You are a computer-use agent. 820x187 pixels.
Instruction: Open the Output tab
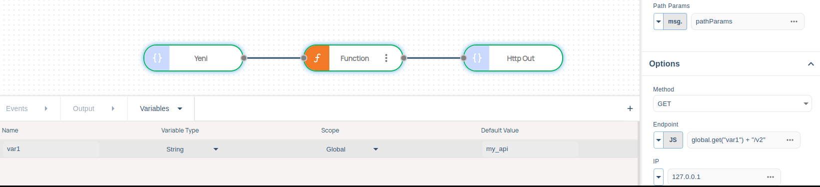point(83,108)
